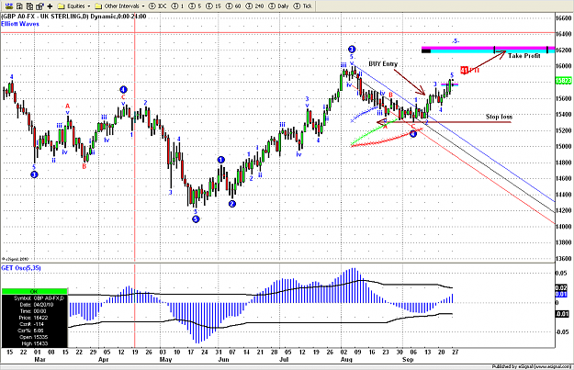
Task: Click the Elliott Waves study label
Action: (x=20, y=24)
